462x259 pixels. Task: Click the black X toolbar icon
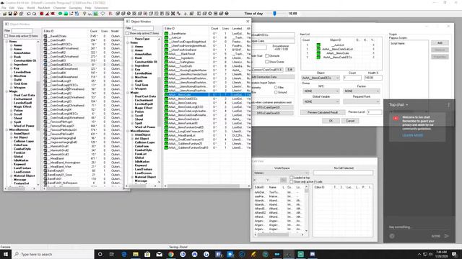pos(173,14)
